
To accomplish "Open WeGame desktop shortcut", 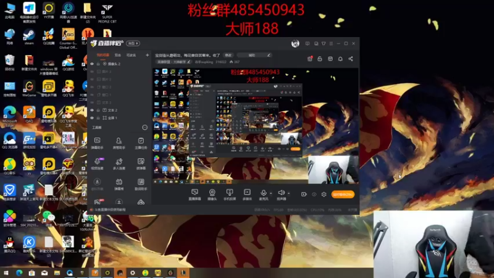I will (29, 88).
